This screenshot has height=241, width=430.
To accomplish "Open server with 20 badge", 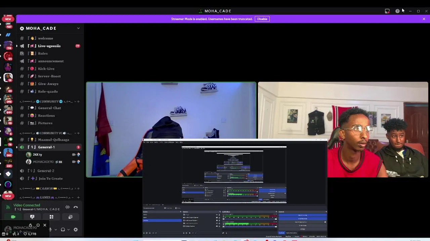I will pos(8,88).
